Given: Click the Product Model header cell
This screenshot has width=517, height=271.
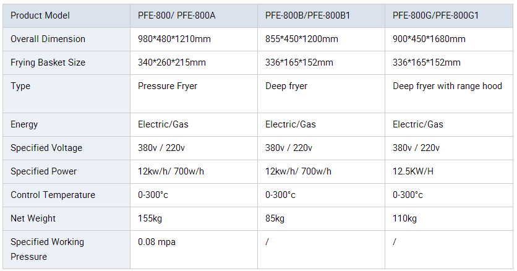Looking at the screenshot, I should pyautogui.click(x=40, y=15).
